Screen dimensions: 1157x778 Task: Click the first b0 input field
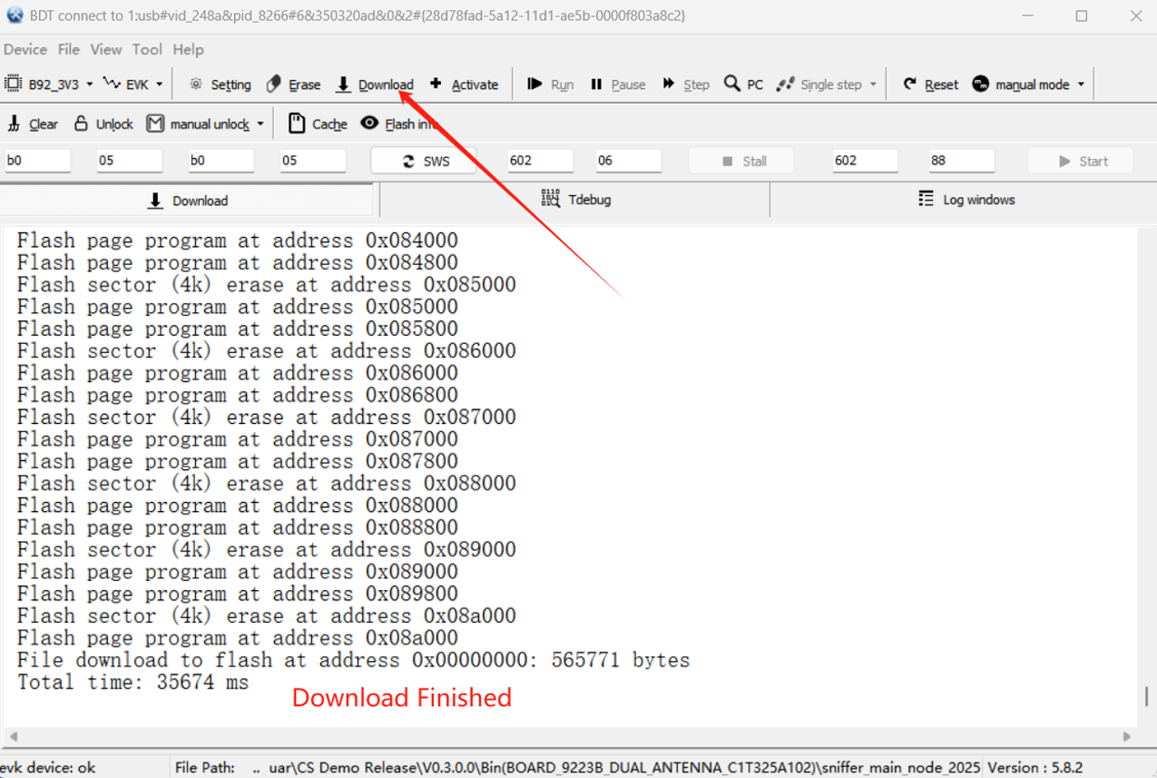point(37,161)
